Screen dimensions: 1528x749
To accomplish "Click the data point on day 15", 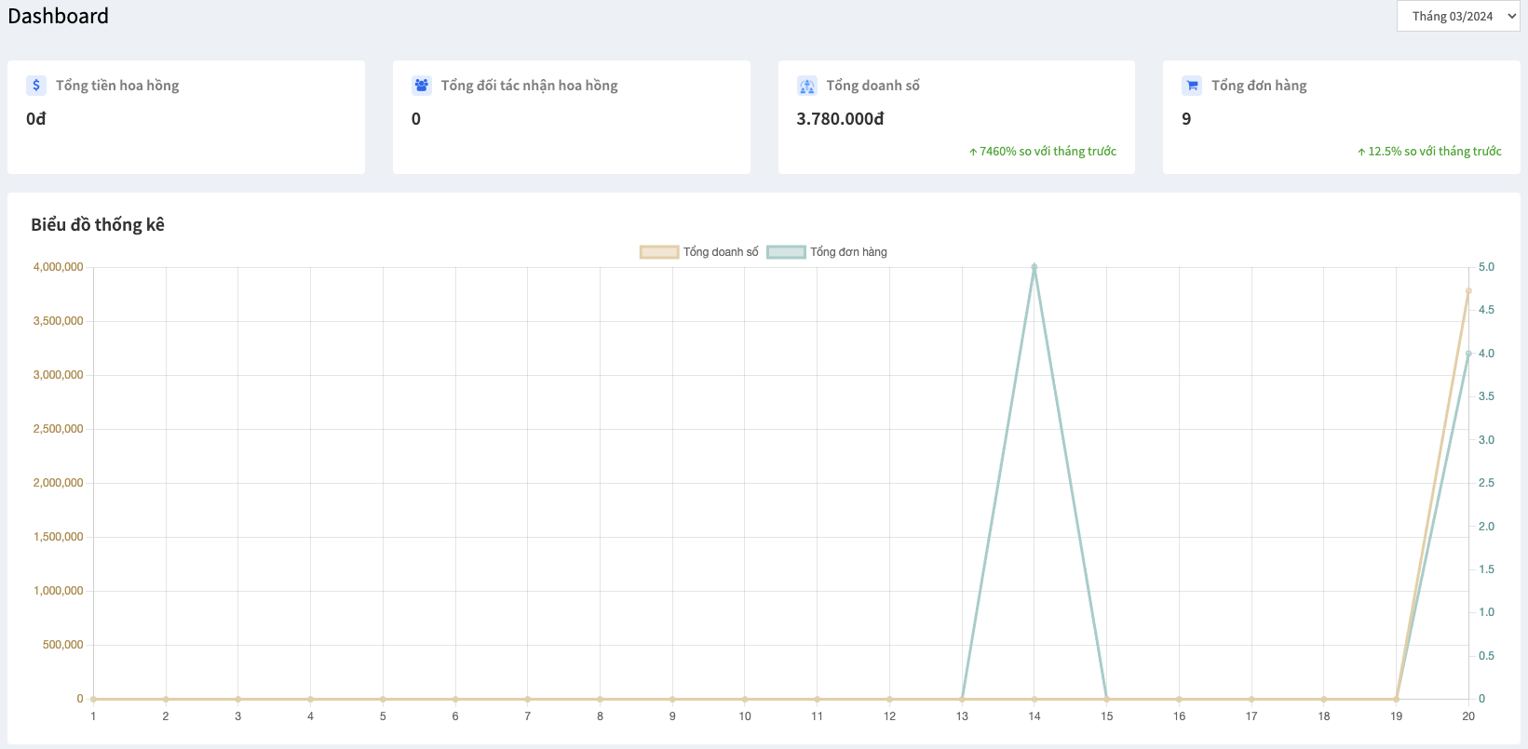I will [1107, 699].
